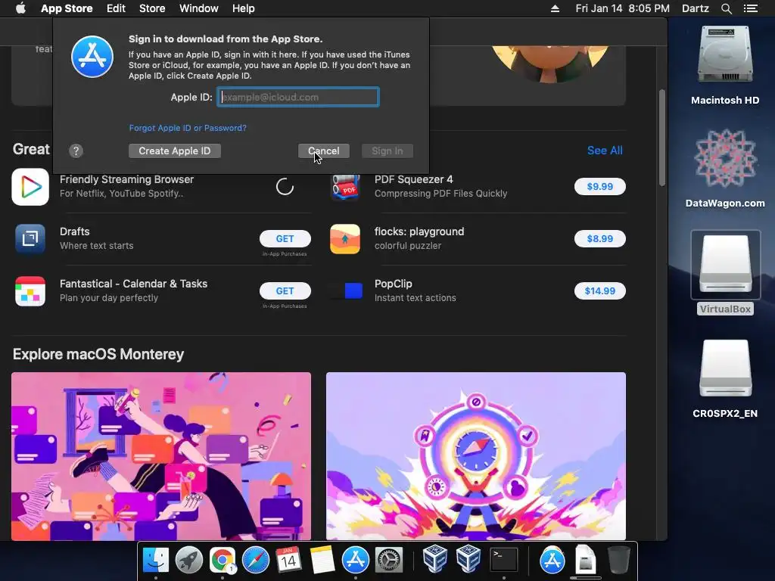Click "Compressing PDF Files Quickly" subtitle
This screenshot has width=775, height=581.
pyautogui.click(x=441, y=193)
